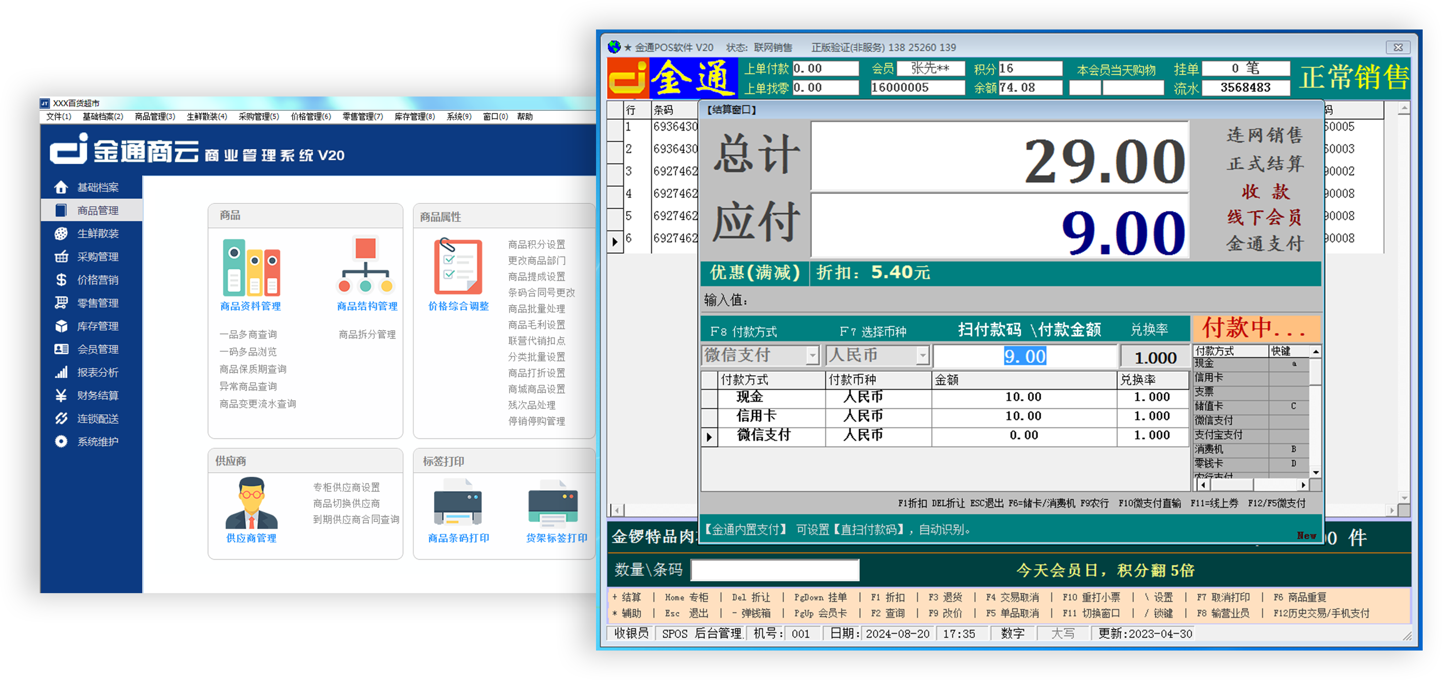Screen dimensions: 1442x680
Task: Open the 基础档案(2) menu
Action: click(x=103, y=116)
